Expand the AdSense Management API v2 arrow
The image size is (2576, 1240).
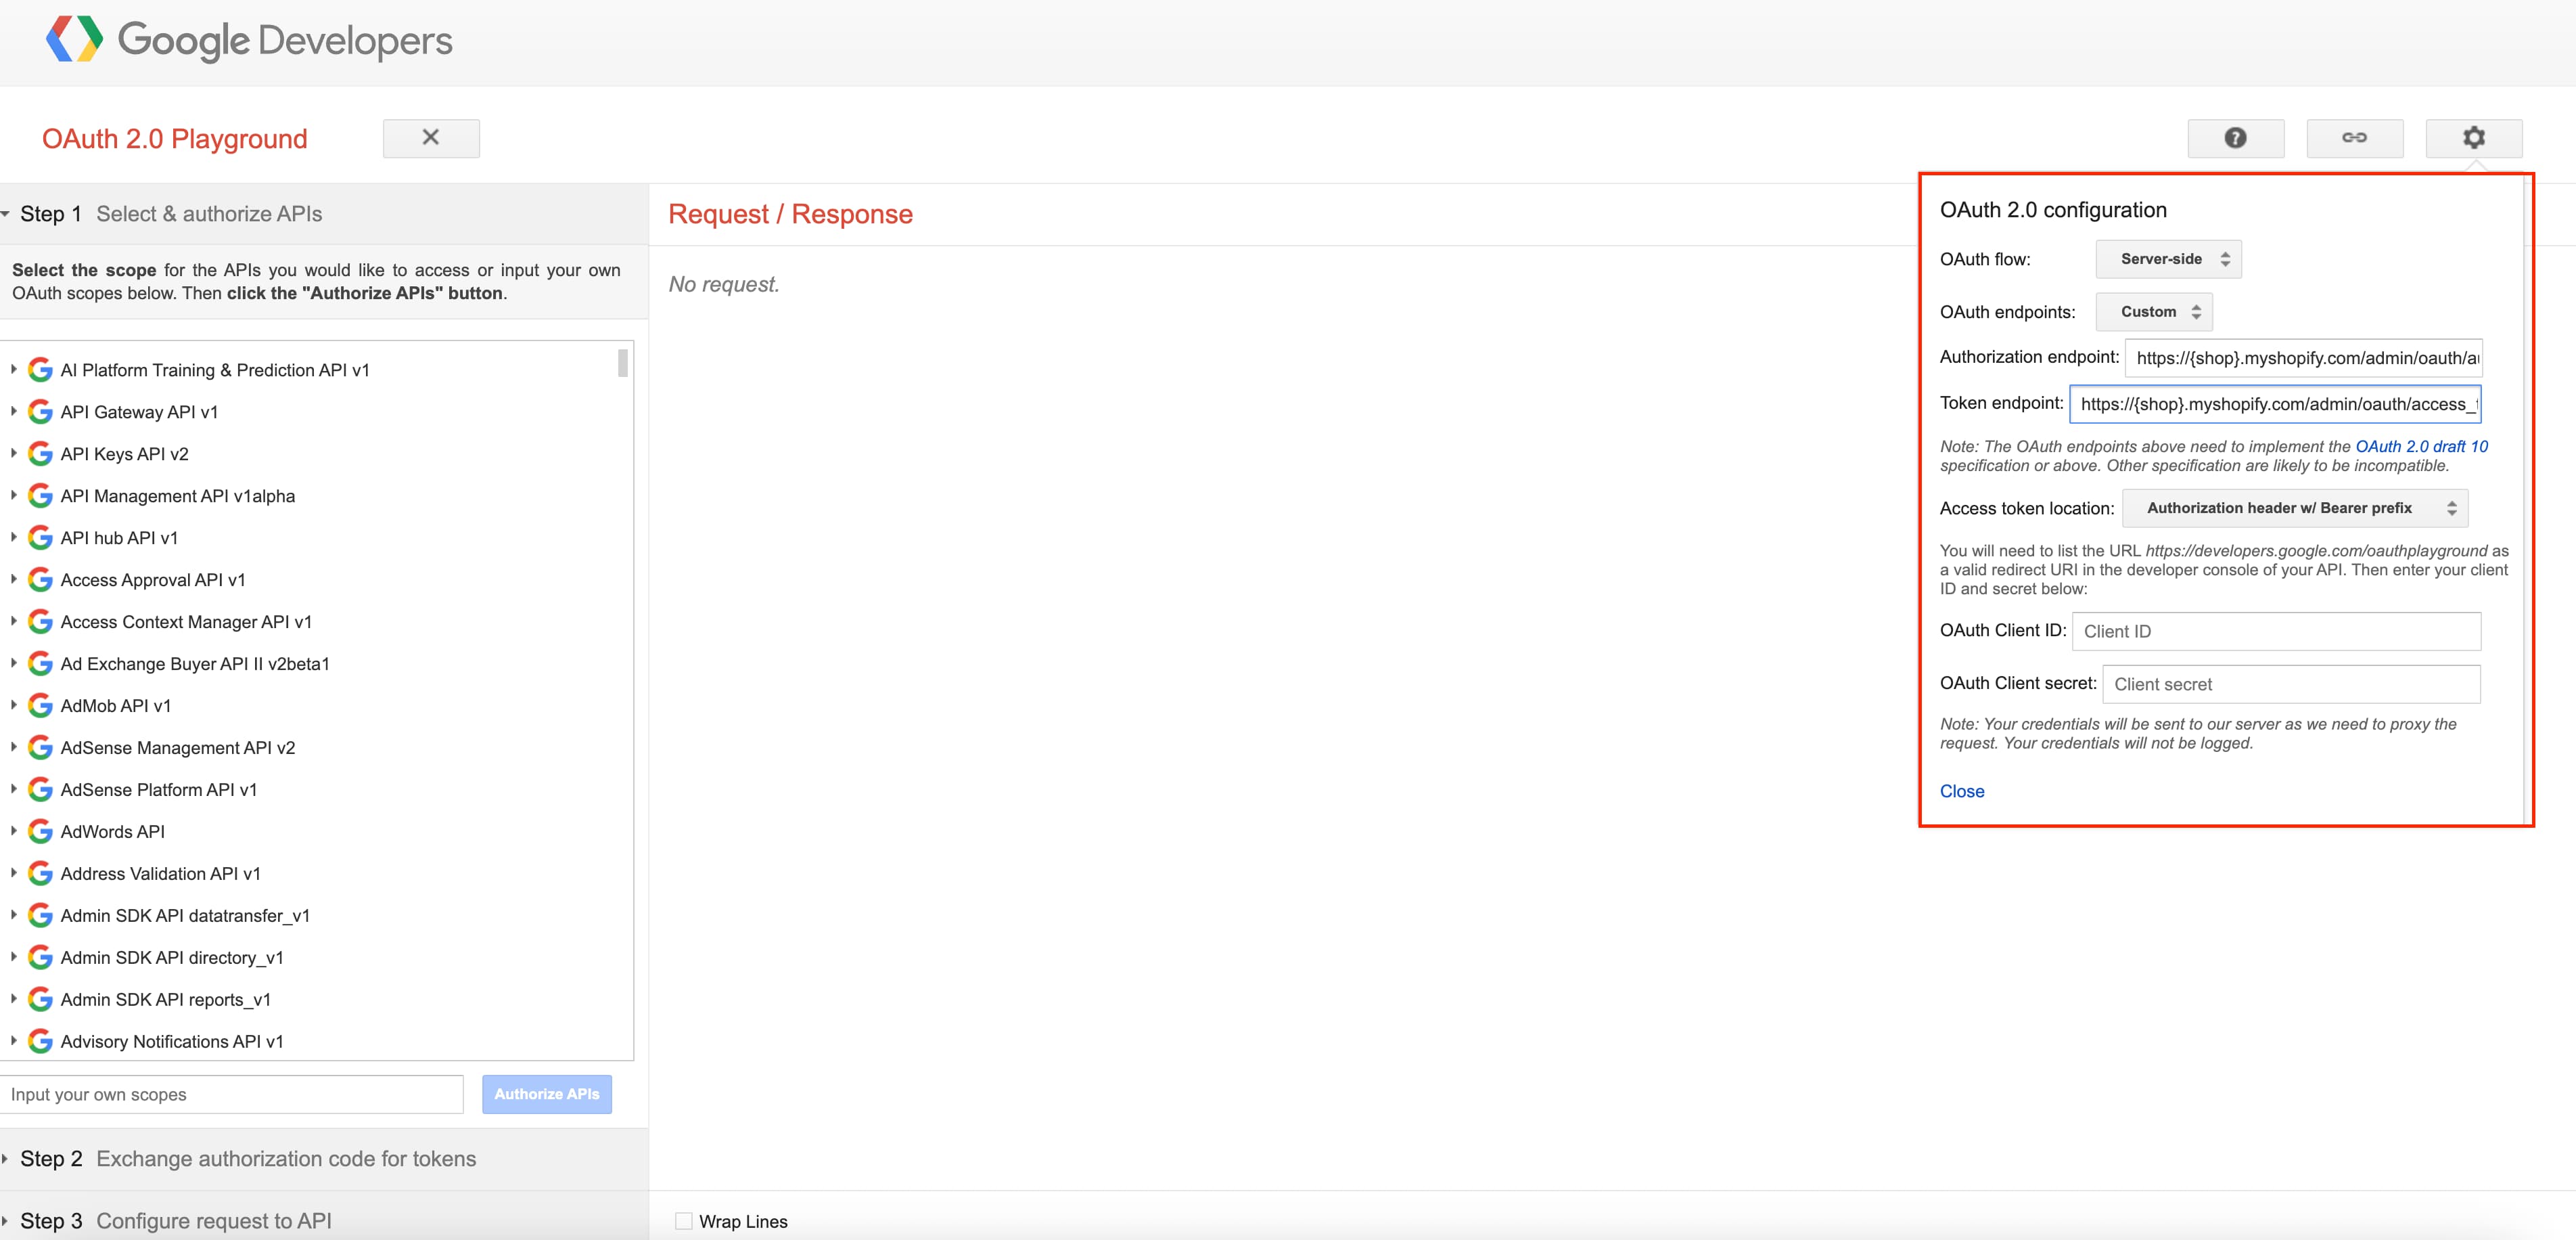[x=14, y=748]
